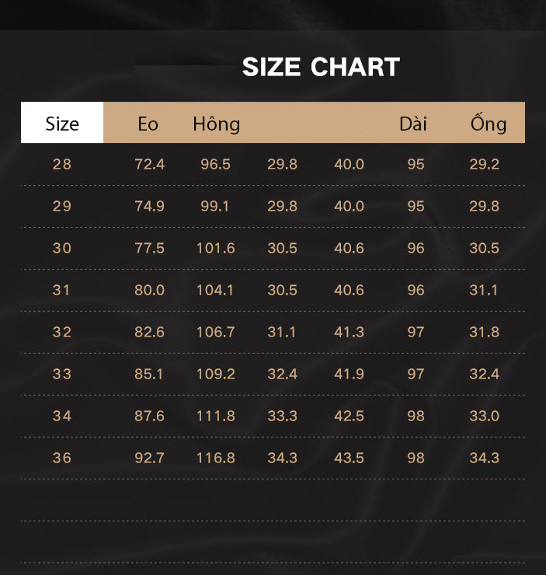Select size 28 row label
Viewport: 546px width, 575px height.
(x=62, y=164)
